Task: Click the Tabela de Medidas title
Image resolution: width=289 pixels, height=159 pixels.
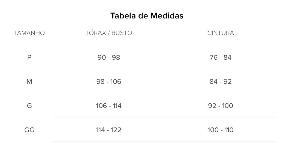Action: pos(147,16)
